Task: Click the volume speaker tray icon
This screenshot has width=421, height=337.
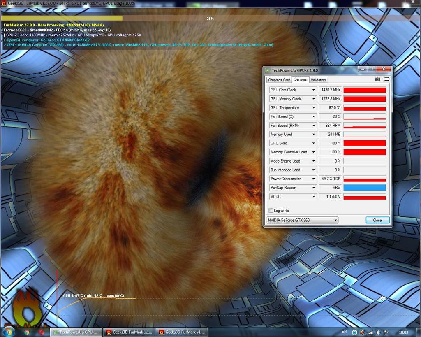Action: pos(378,332)
